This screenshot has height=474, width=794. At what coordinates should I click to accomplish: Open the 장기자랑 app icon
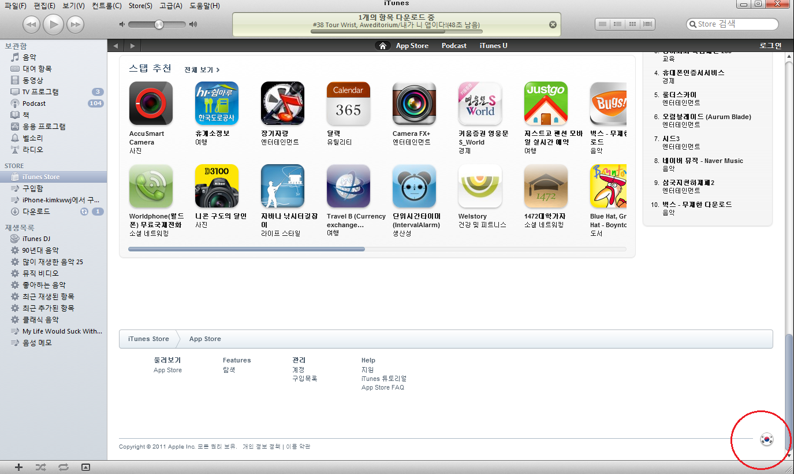(282, 103)
